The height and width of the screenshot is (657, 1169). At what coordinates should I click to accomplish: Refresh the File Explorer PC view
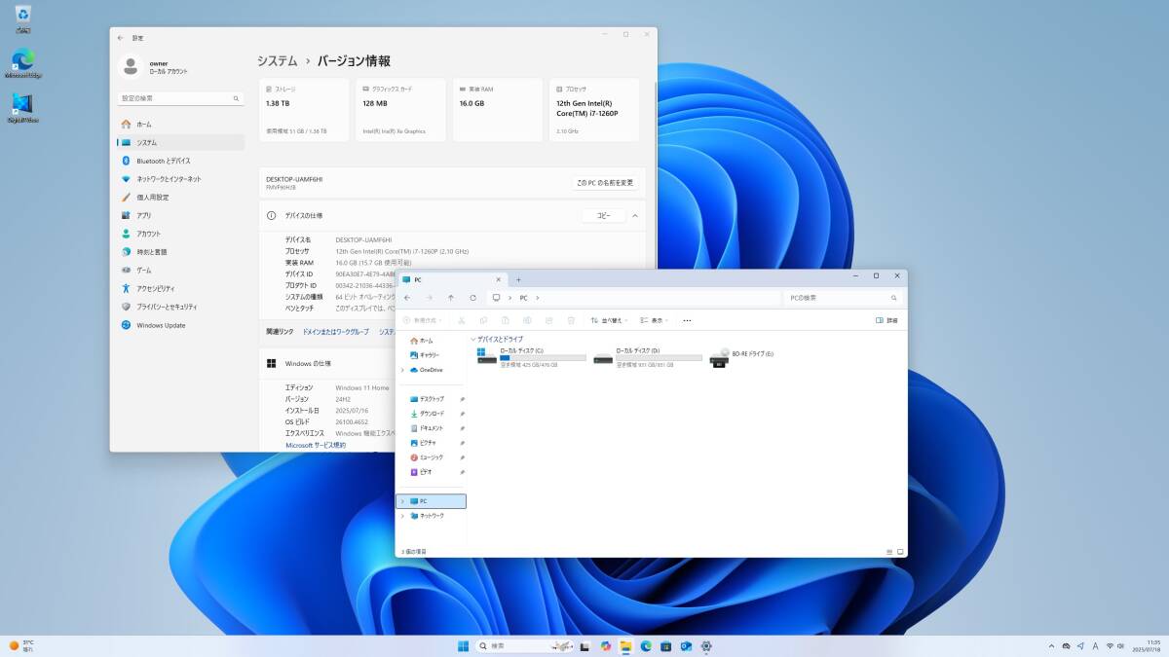coord(472,298)
